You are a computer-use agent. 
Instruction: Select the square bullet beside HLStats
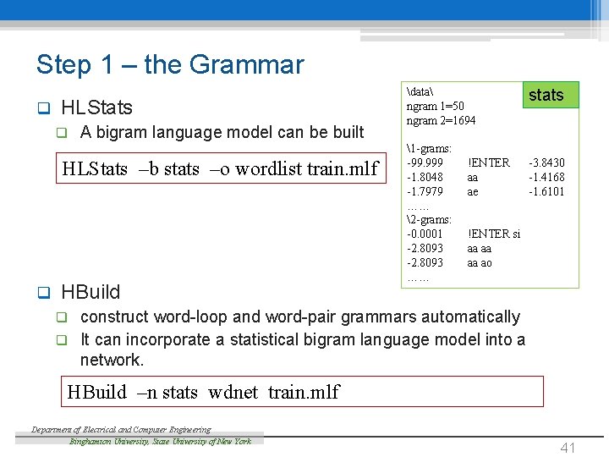tap(44, 108)
